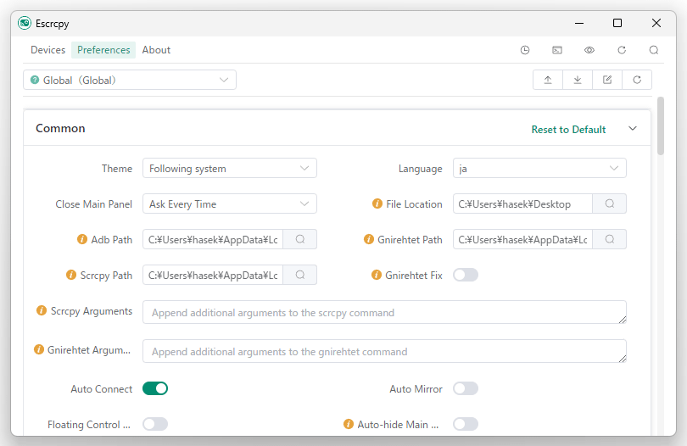The width and height of the screenshot is (687, 446).
Task: Click the Scrcpy Arguments text area
Action: 384,312
